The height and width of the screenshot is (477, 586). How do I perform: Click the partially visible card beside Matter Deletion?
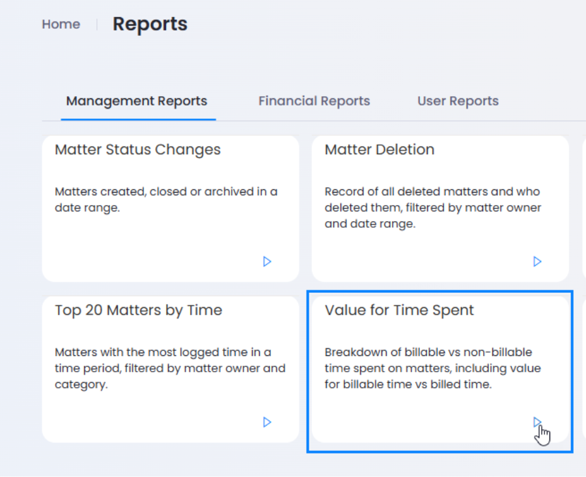click(584, 208)
